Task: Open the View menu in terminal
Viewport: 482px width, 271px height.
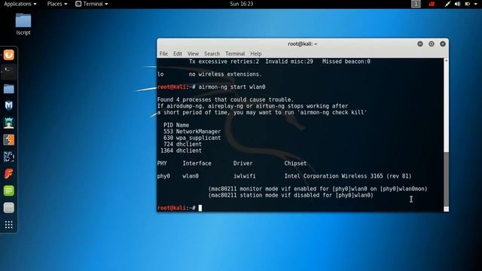Action: click(193, 53)
